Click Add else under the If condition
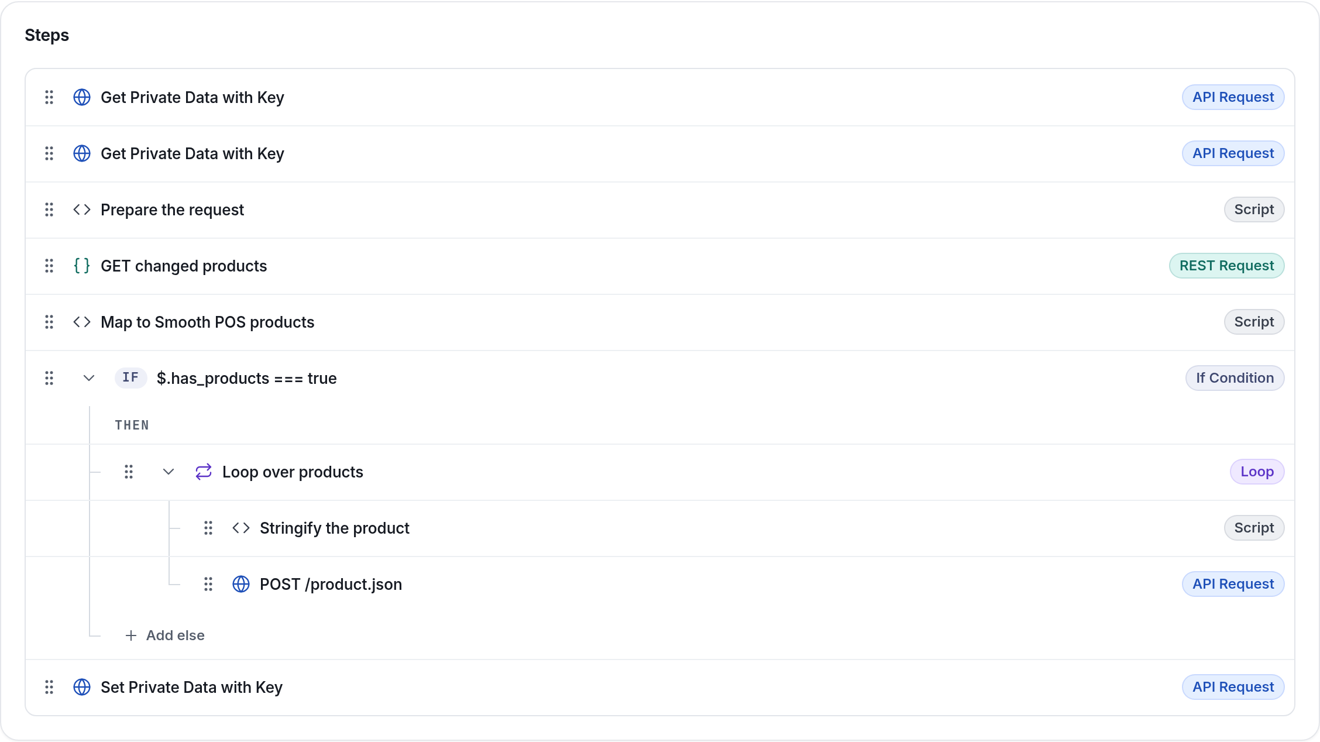1320x742 pixels. click(x=165, y=635)
